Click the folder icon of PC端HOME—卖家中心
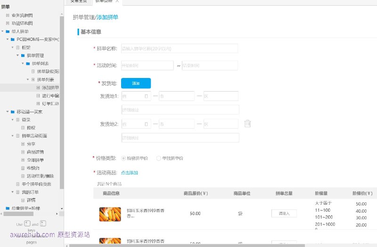 (x=13, y=39)
